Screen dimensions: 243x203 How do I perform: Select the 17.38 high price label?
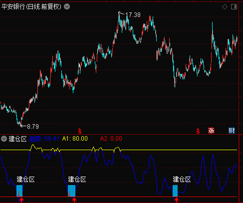point(133,15)
